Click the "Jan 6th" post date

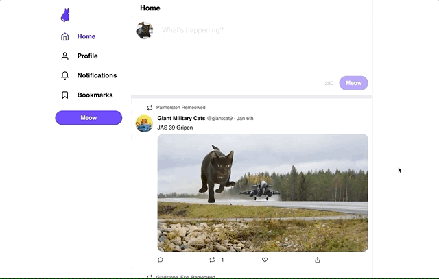pyautogui.click(x=245, y=119)
